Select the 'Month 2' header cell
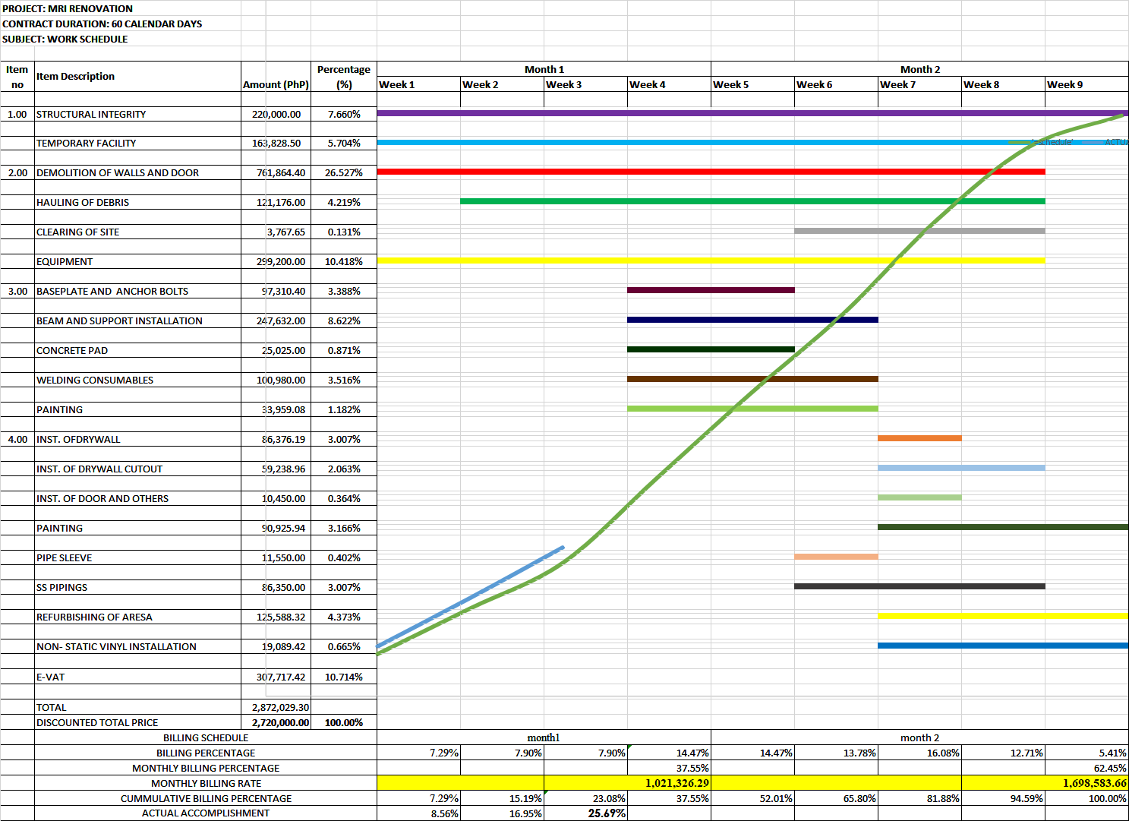Viewport: 1129px width, 821px height. point(920,69)
